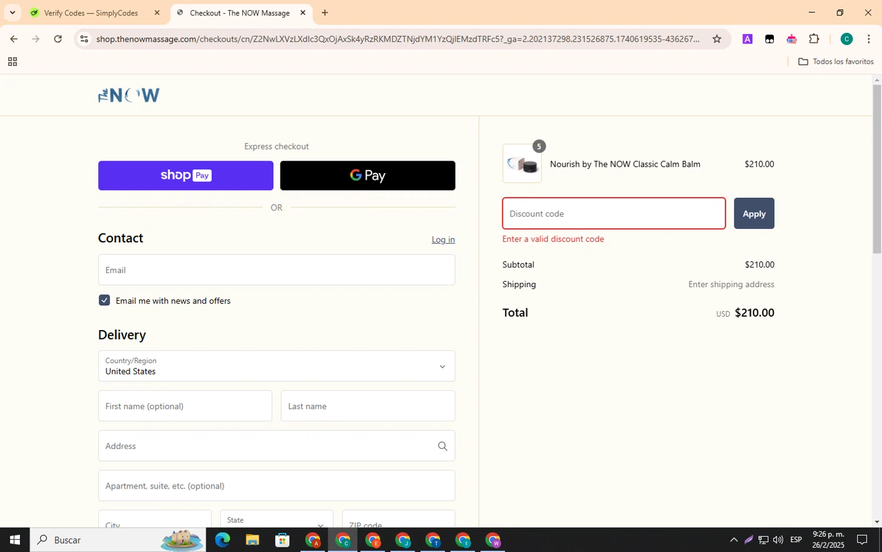This screenshot has height=552, width=882.
Task: Open a new browser tab
Action: (x=325, y=12)
